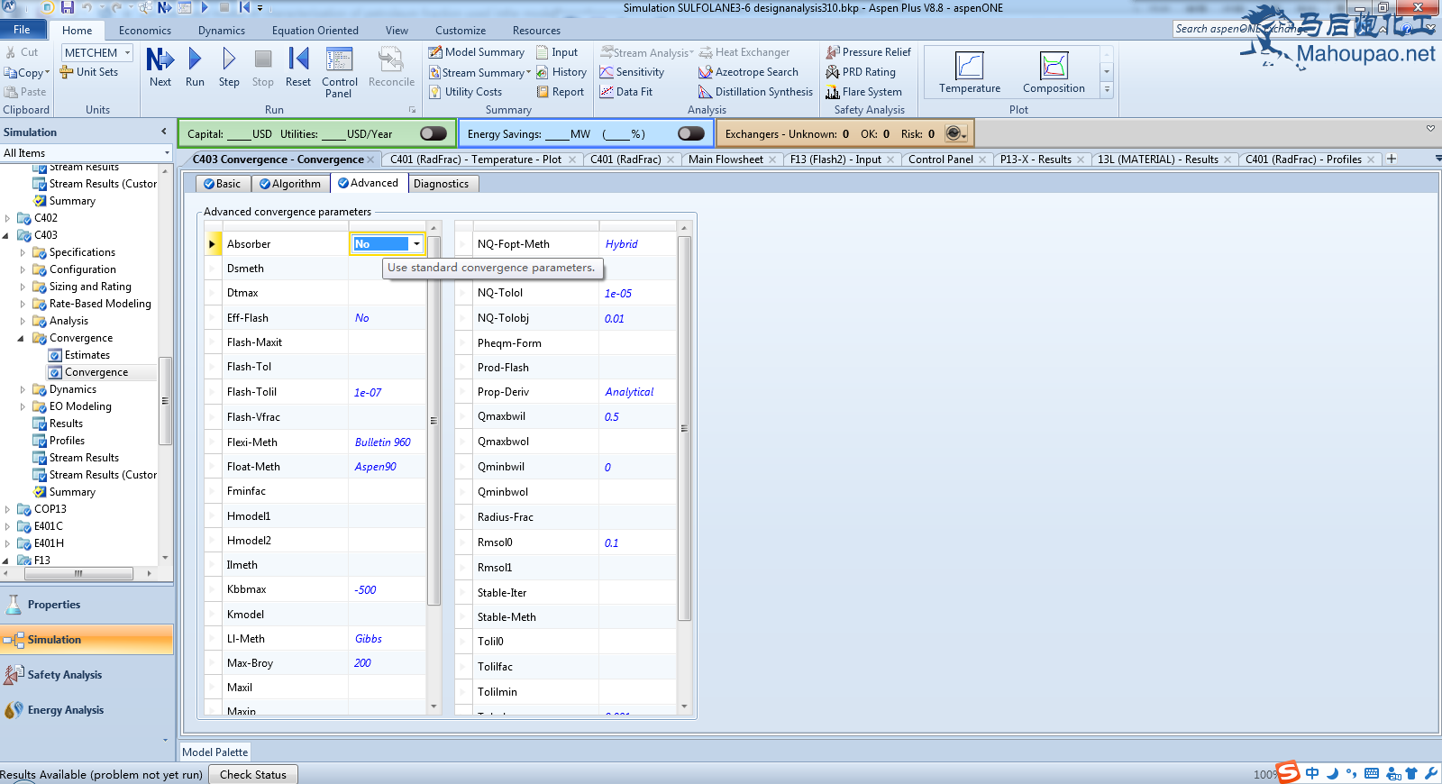Open the Utility Costs summary
This screenshot has width=1442, height=784.
466,92
